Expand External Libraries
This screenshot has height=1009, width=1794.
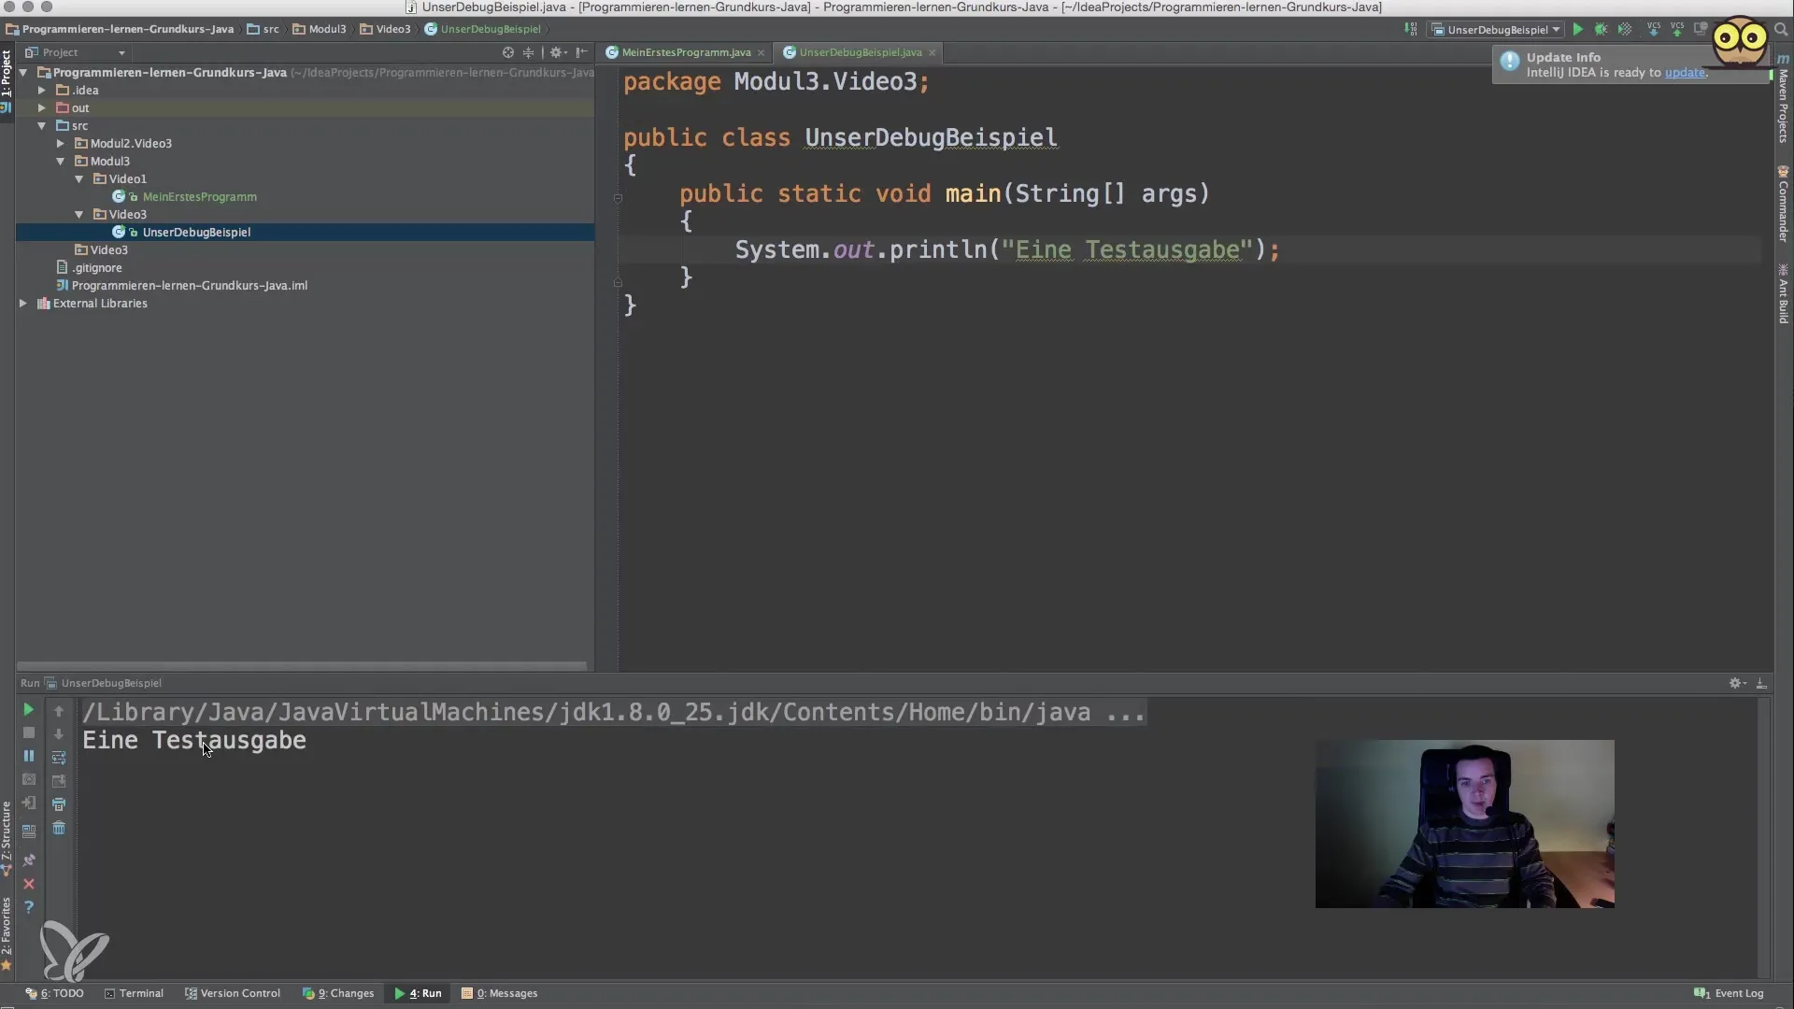click(23, 303)
